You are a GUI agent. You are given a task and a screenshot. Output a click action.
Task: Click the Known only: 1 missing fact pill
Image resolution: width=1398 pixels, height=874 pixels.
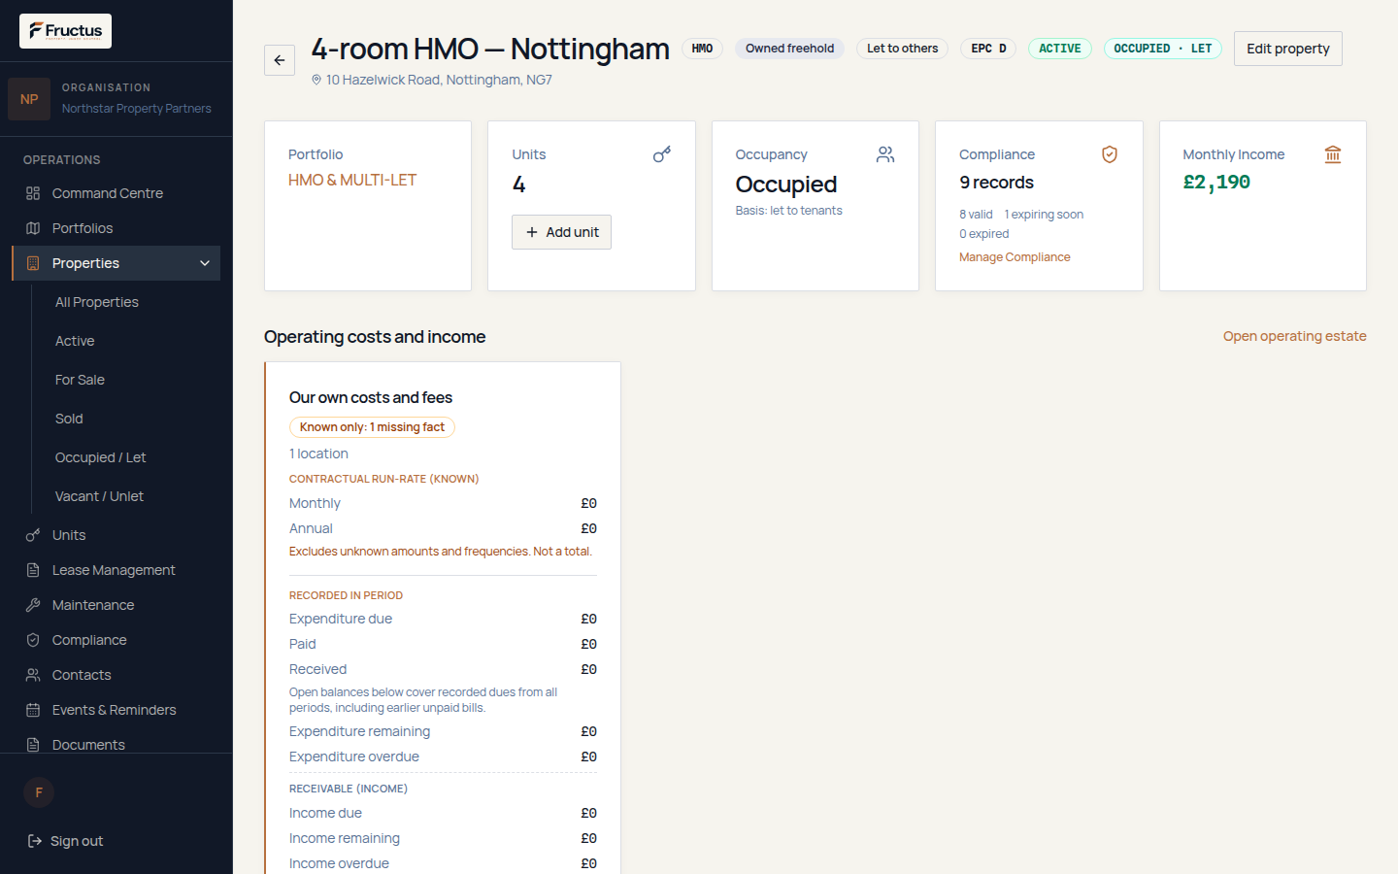click(x=372, y=427)
